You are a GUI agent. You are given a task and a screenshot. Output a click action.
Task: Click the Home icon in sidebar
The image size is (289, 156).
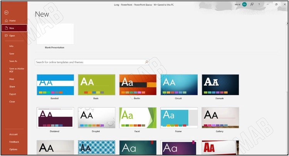pyautogui.click(x=6, y=20)
